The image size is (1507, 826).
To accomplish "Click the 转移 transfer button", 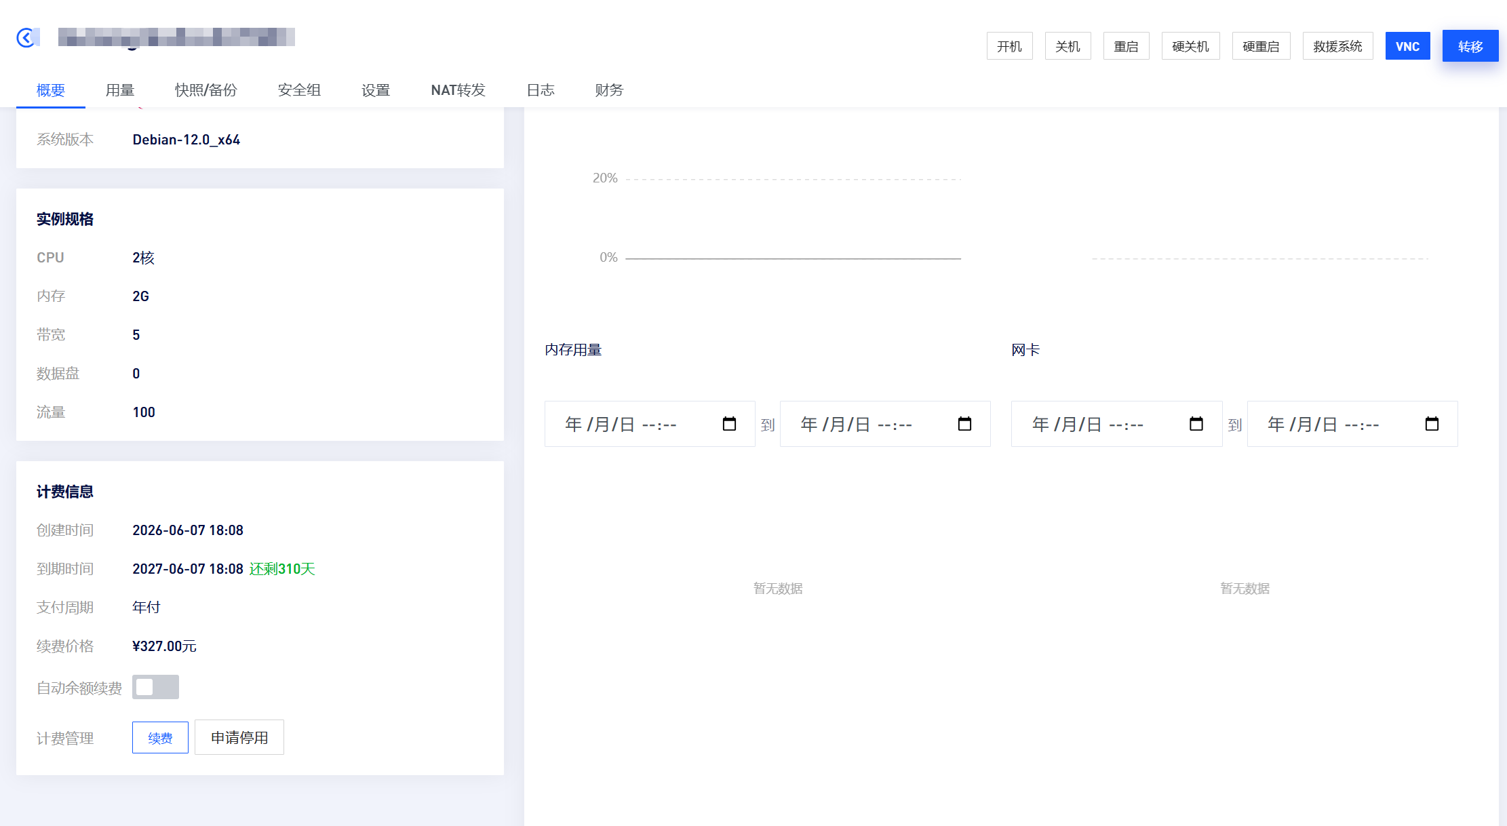I will 1470,46.
